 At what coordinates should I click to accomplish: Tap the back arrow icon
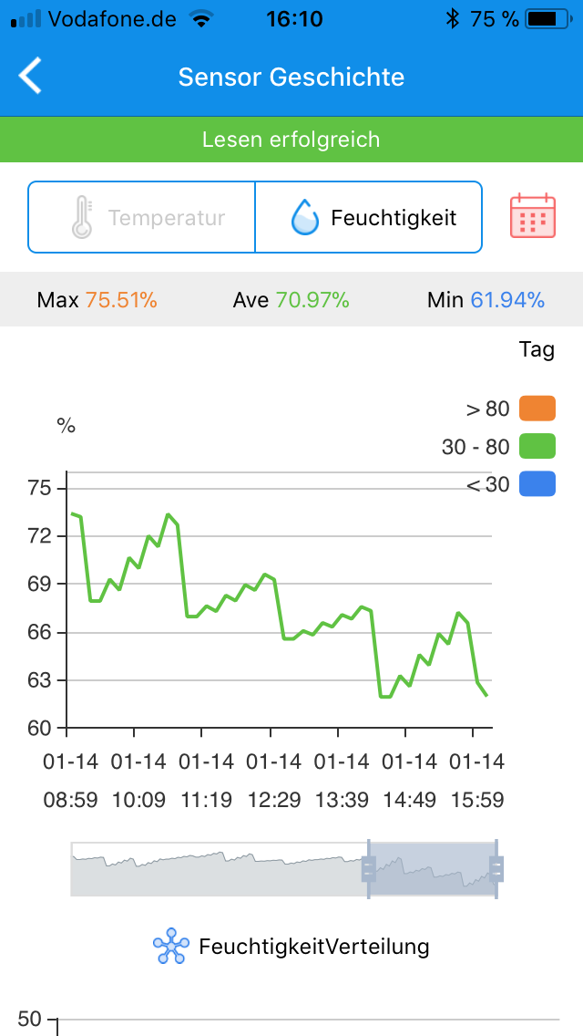[x=31, y=77]
